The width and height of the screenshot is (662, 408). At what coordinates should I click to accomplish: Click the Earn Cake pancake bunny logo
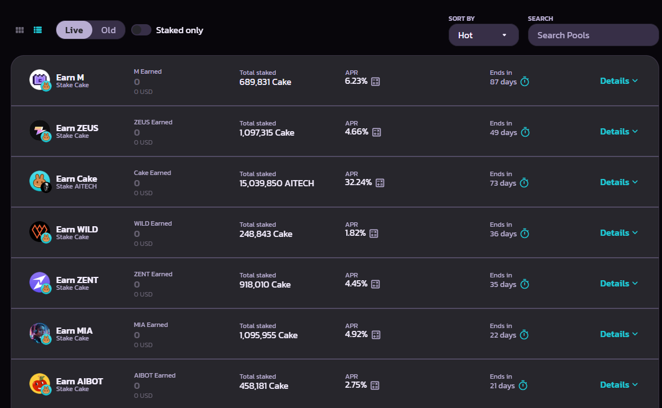click(39, 181)
